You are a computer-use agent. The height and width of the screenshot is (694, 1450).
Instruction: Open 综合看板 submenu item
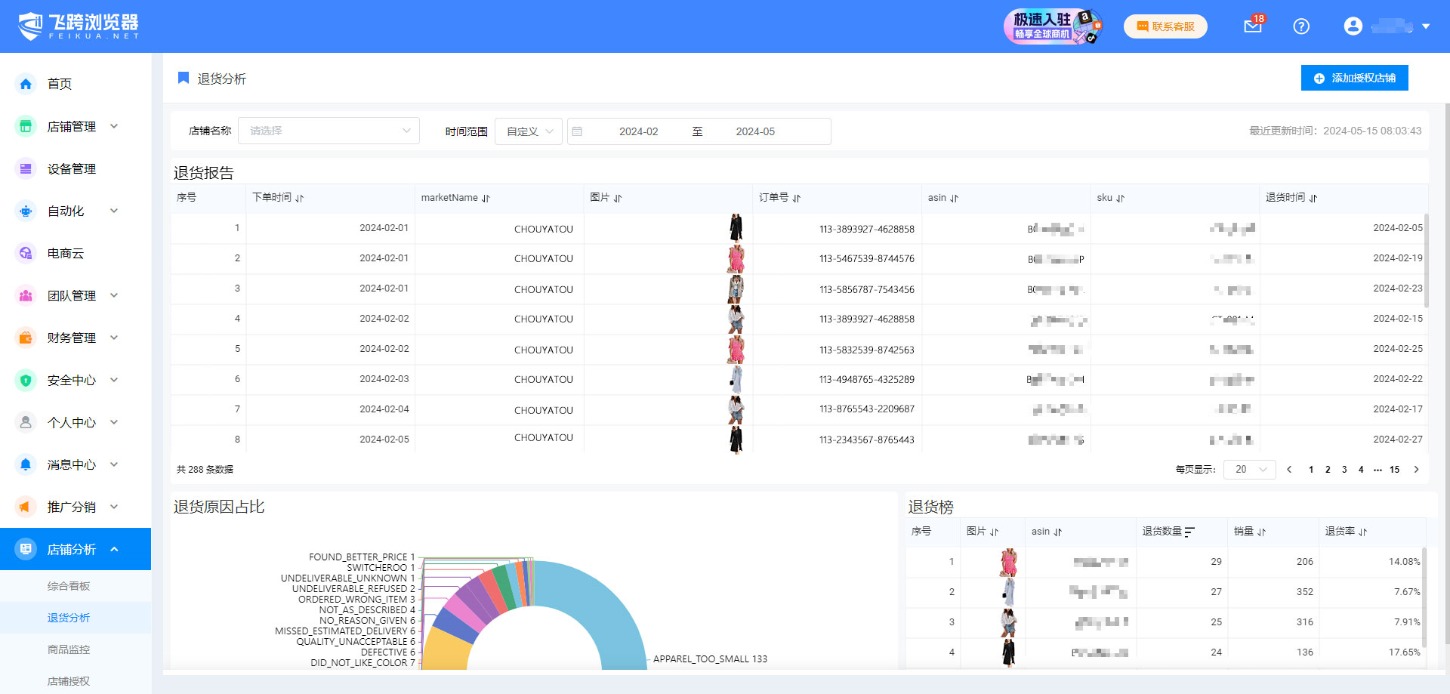[x=69, y=586]
